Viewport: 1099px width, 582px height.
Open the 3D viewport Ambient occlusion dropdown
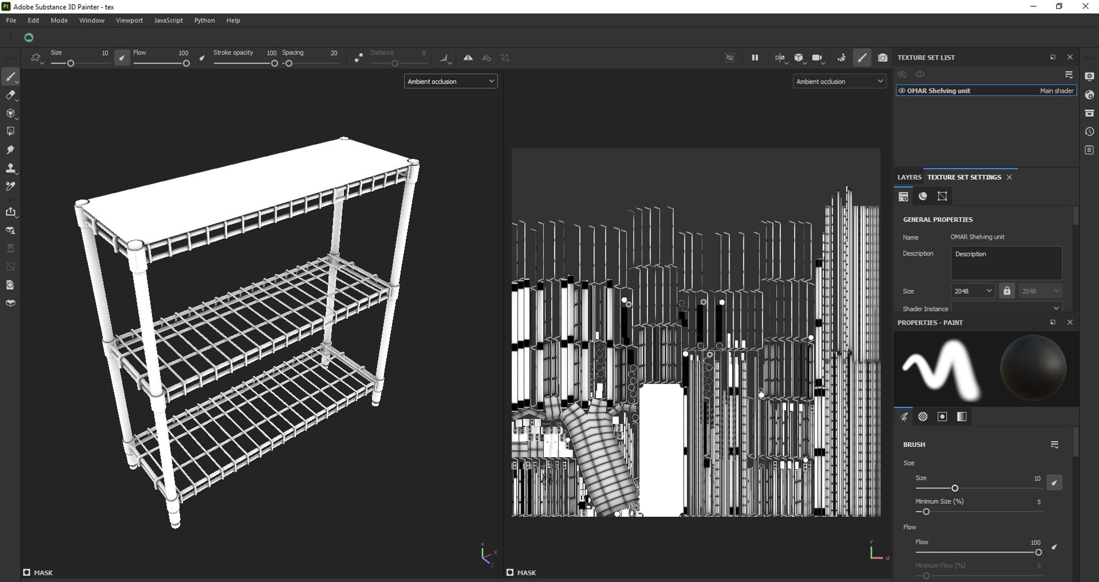[x=450, y=81]
